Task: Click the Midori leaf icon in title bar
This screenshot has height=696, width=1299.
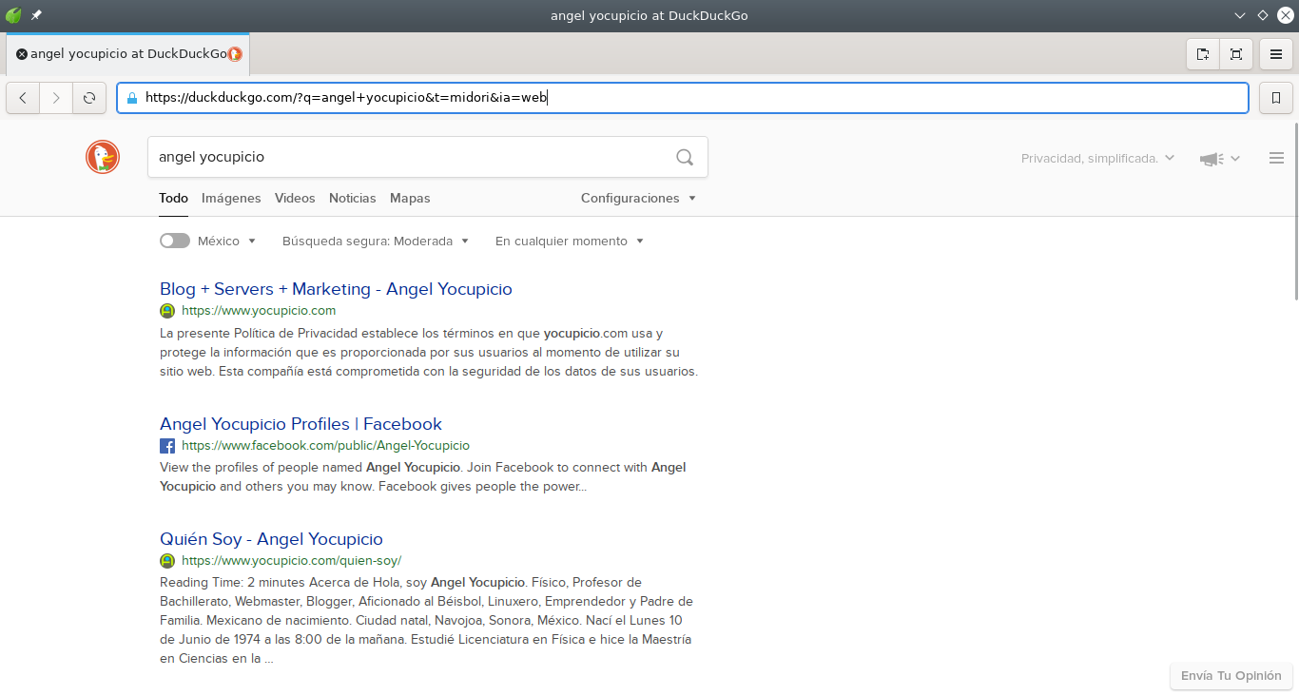Action: point(13,15)
